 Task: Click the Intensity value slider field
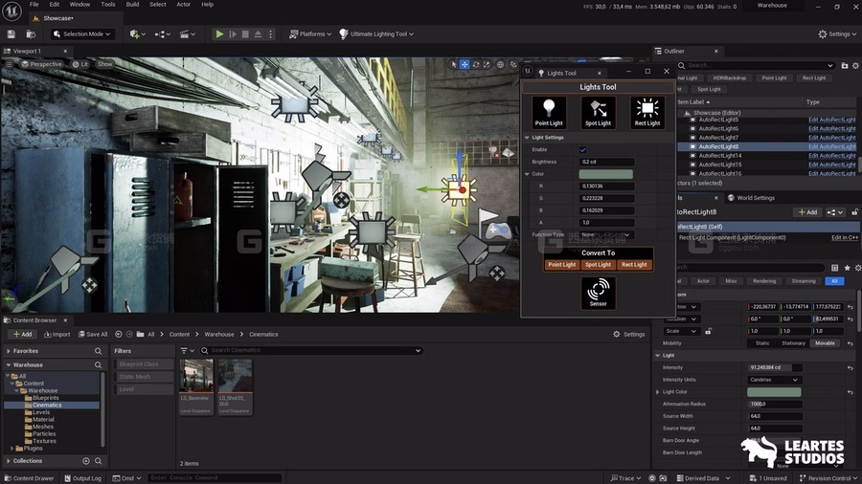(x=775, y=367)
